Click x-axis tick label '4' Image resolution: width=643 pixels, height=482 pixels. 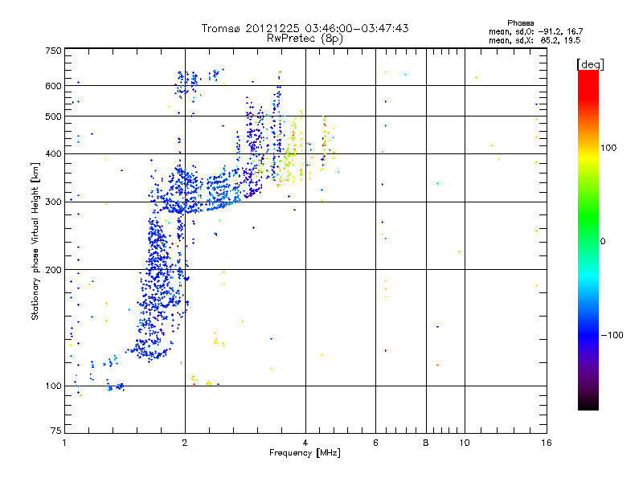point(305,443)
